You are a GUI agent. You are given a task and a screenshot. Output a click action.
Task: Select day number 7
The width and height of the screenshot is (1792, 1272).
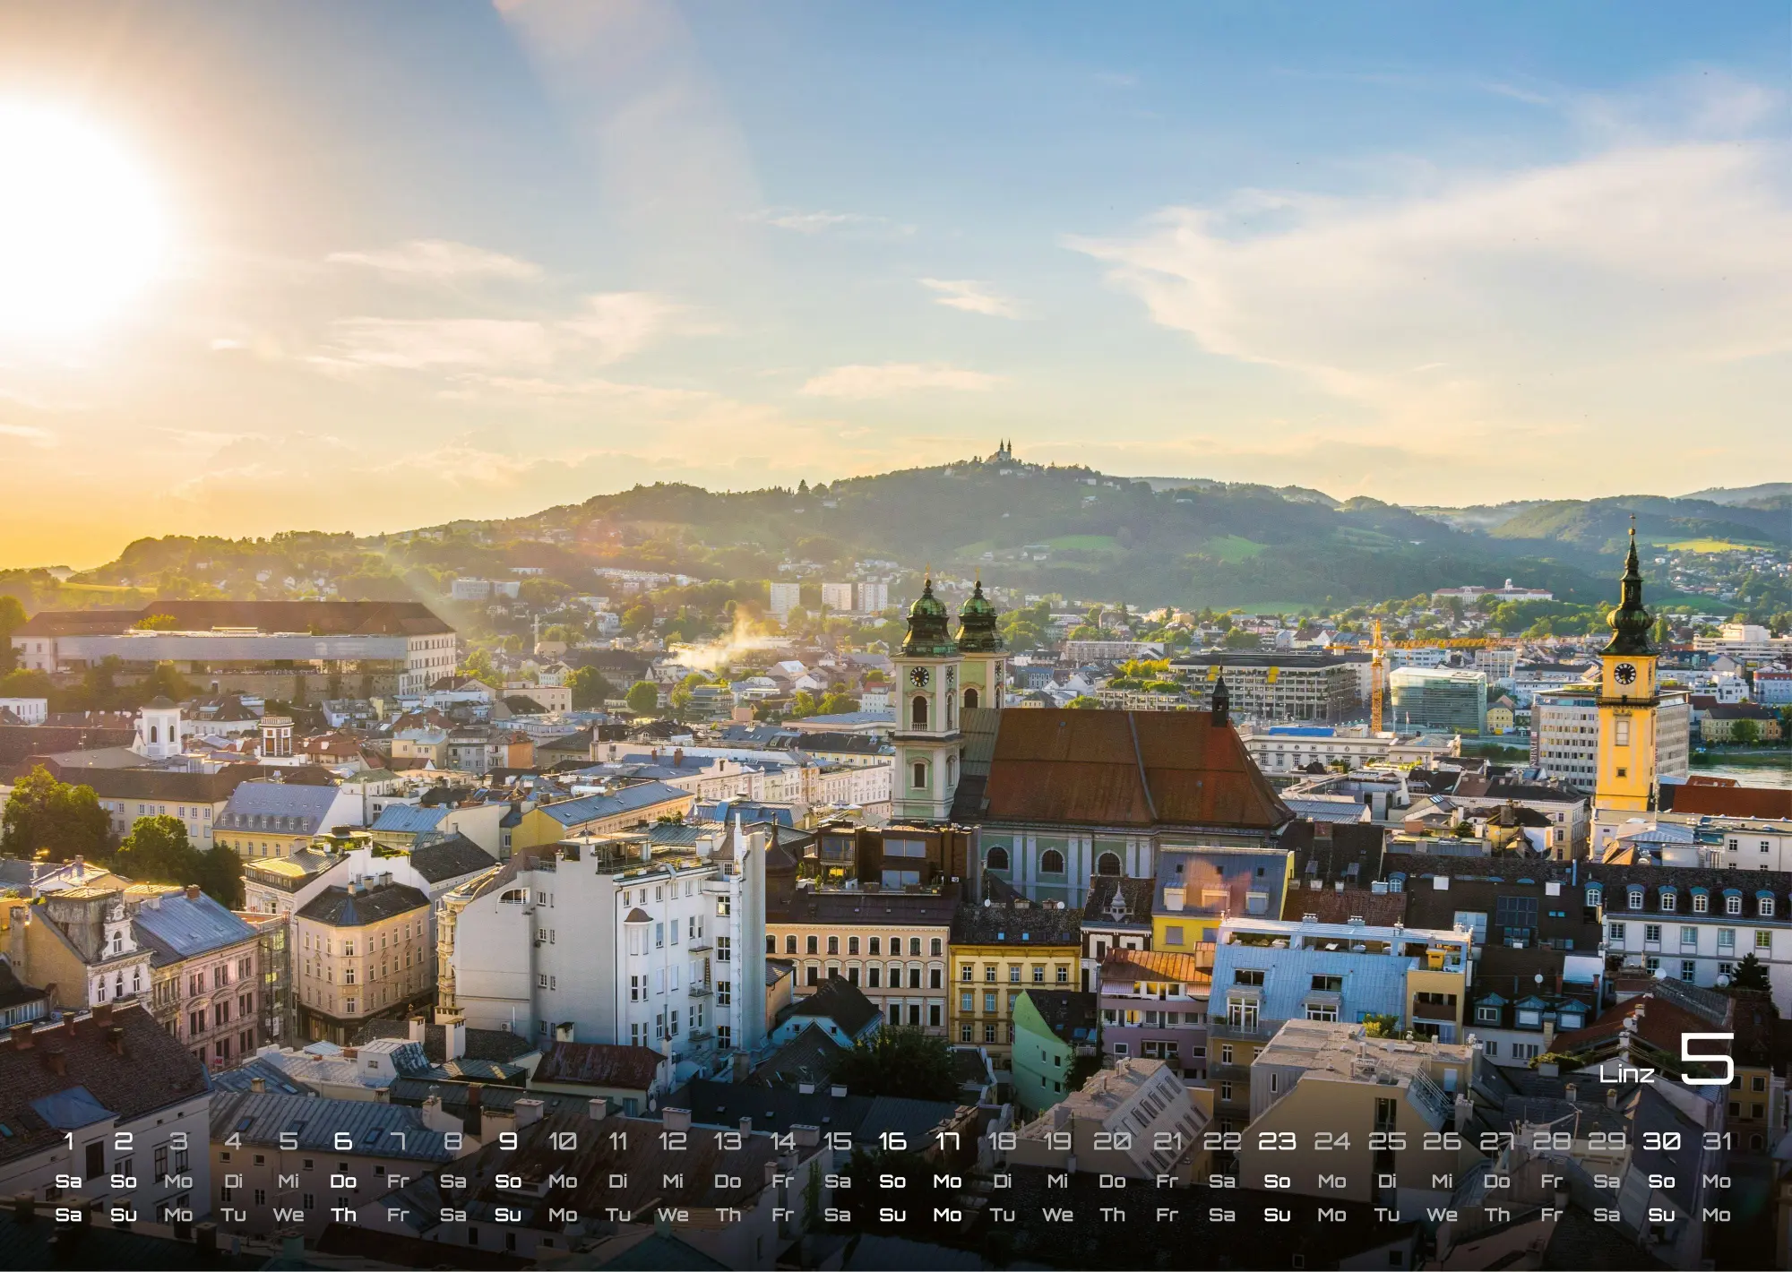pos(398,1141)
